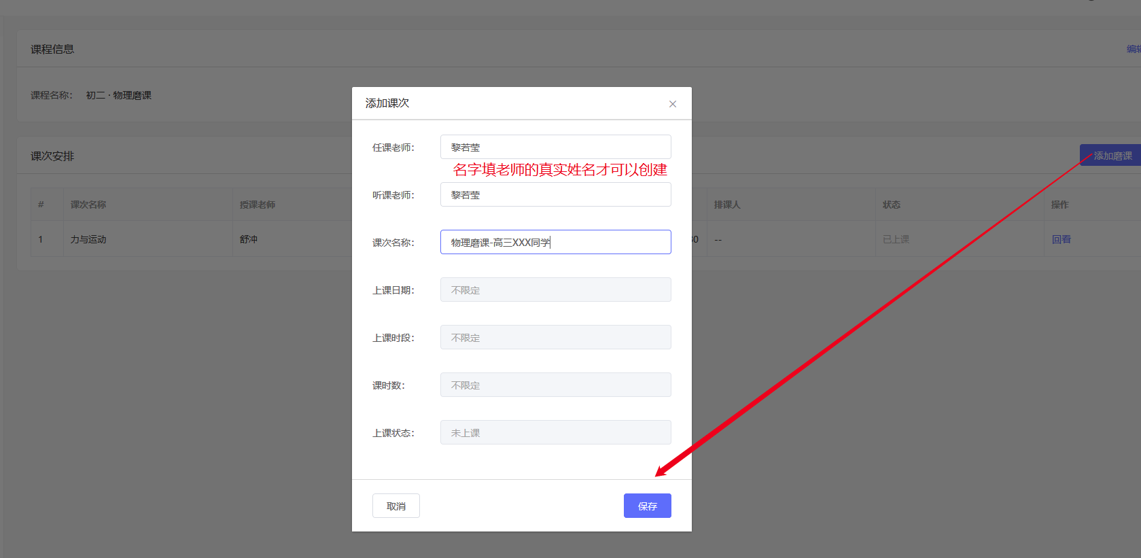
Task: Cancel the dialog via 取消
Action: pyautogui.click(x=396, y=506)
